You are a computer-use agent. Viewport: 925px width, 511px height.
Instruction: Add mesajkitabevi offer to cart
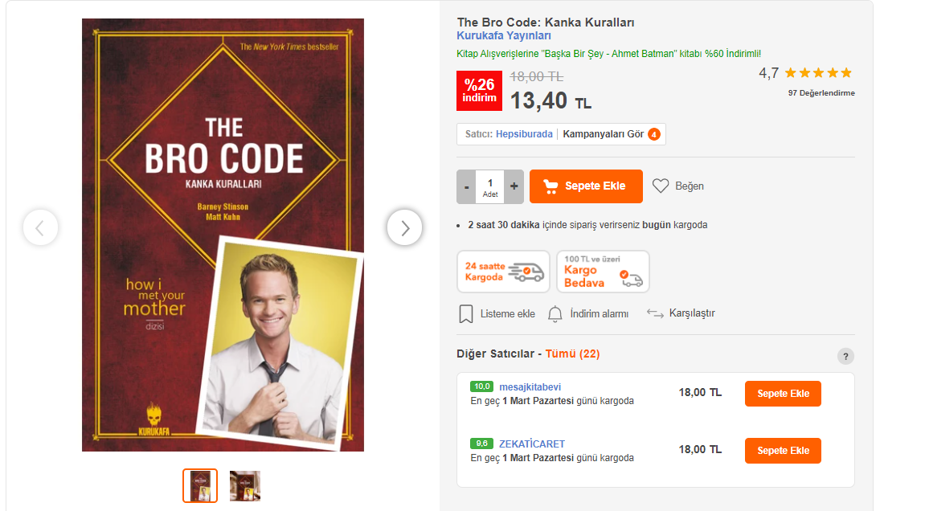(x=783, y=394)
